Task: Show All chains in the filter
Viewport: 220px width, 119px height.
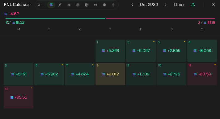Action: pos(40,5)
